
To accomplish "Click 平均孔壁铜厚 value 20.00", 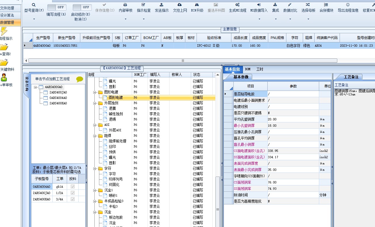I will (293, 119).
